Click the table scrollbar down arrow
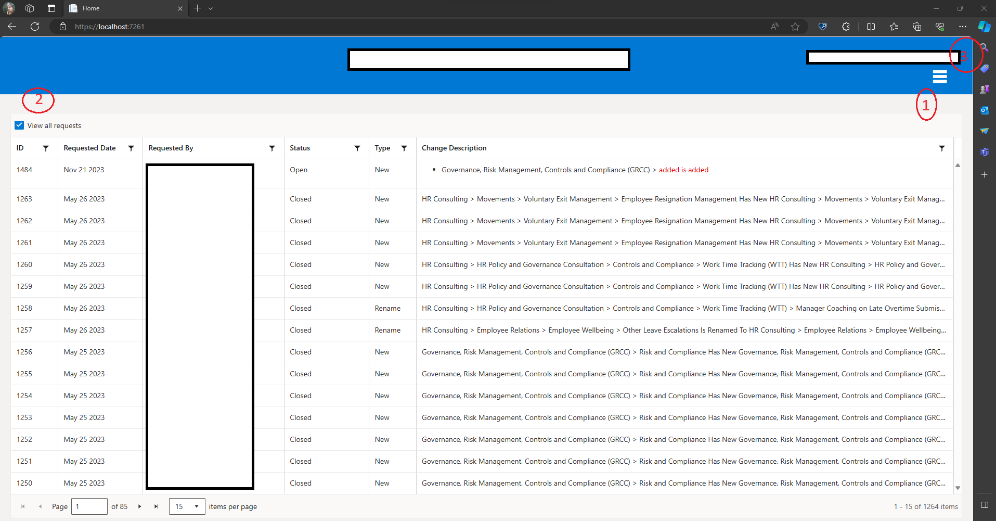996x521 pixels. pyautogui.click(x=957, y=488)
